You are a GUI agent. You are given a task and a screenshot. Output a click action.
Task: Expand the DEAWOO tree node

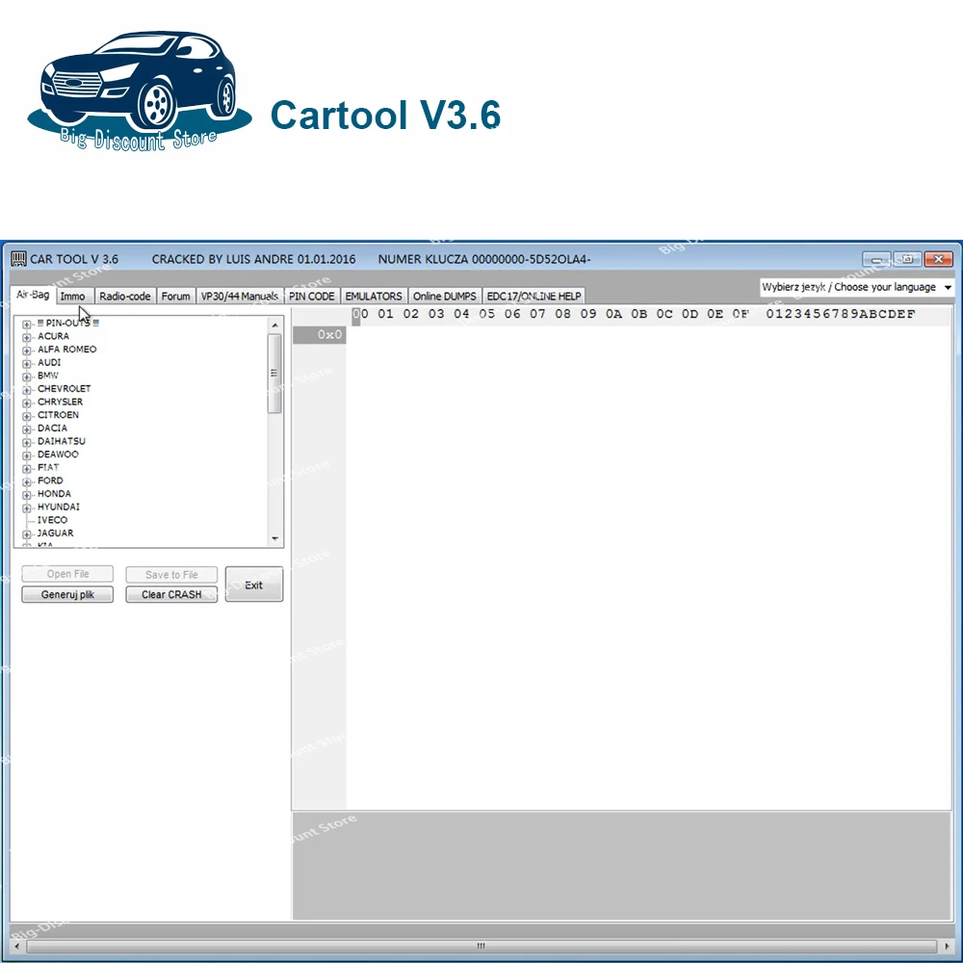[26, 455]
